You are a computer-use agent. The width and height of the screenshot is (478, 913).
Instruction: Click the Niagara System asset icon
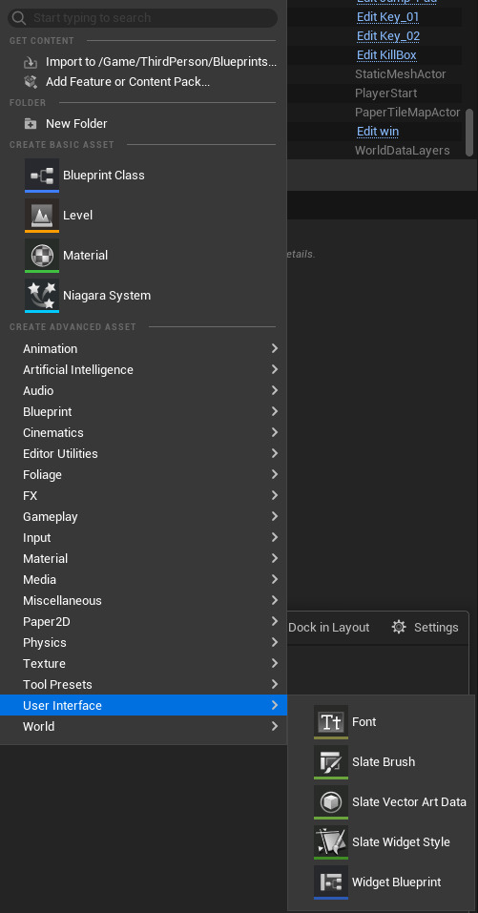tap(42, 296)
